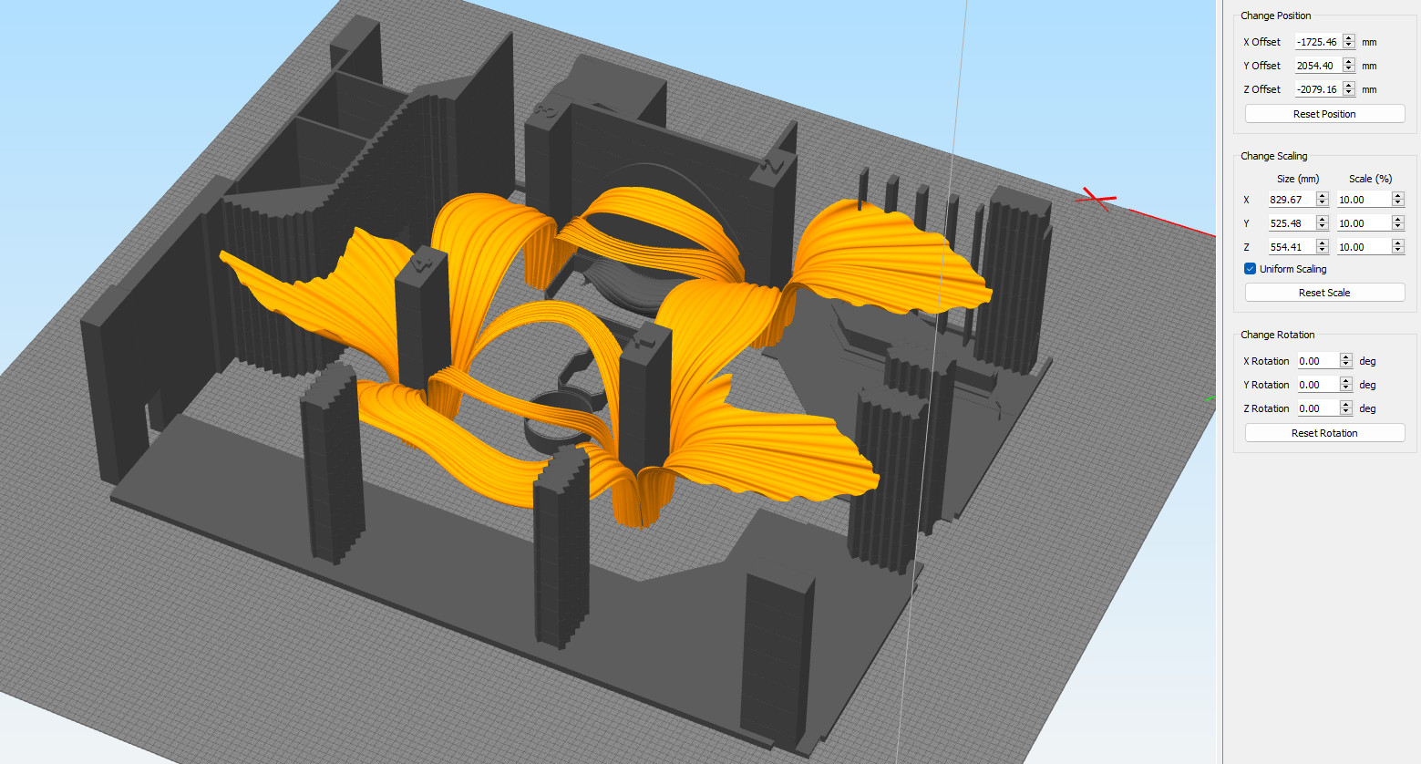This screenshot has width=1421, height=764.
Task: Click the Z Scale percent spinner arrows
Action: coord(1397,247)
